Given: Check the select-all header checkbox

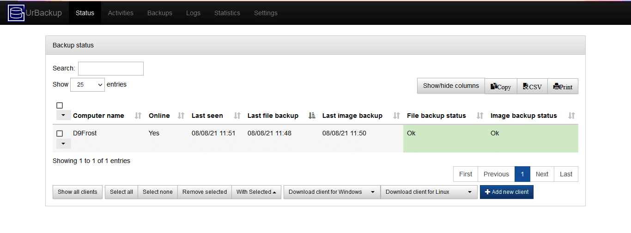Looking at the screenshot, I should point(60,105).
